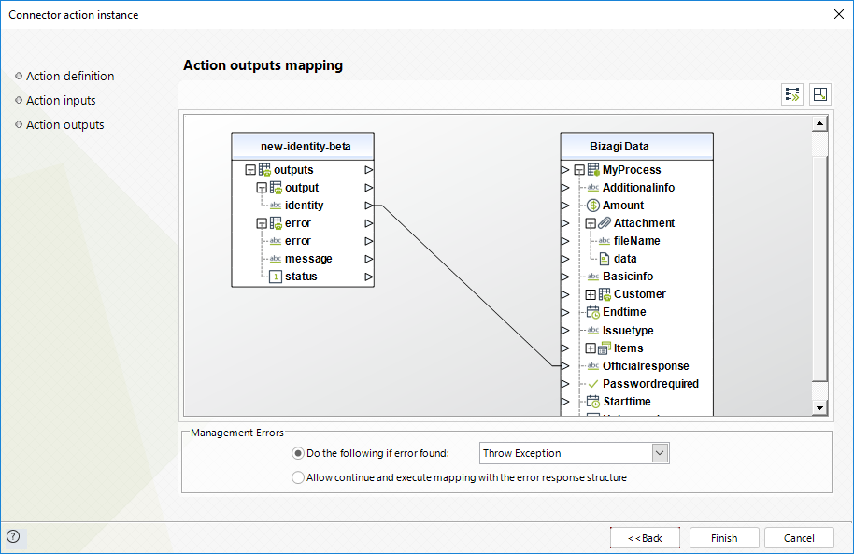Select the identity output row

(x=304, y=206)
